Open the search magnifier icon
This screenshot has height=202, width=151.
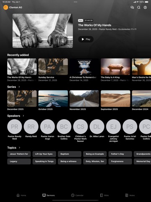(138, 8)
